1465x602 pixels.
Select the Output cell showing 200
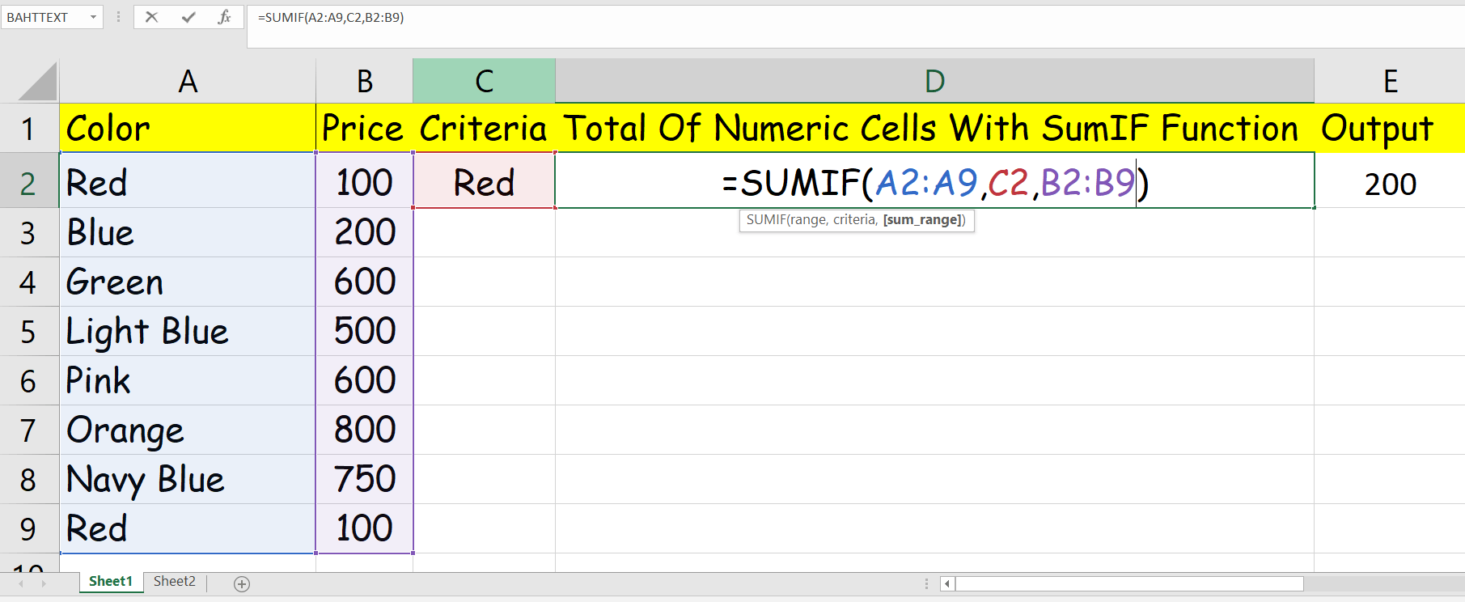coord(1390,183)
